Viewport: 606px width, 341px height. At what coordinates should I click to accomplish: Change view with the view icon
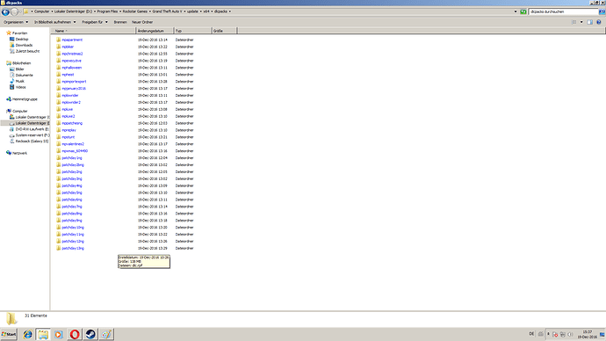[x=574, y=22]
